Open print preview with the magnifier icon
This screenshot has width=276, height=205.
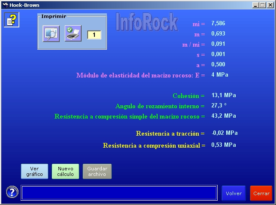51,33
